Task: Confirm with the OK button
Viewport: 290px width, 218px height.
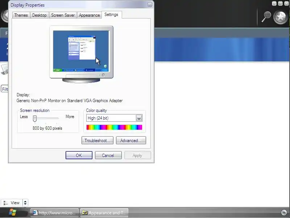Action: (x=79, y=155)
